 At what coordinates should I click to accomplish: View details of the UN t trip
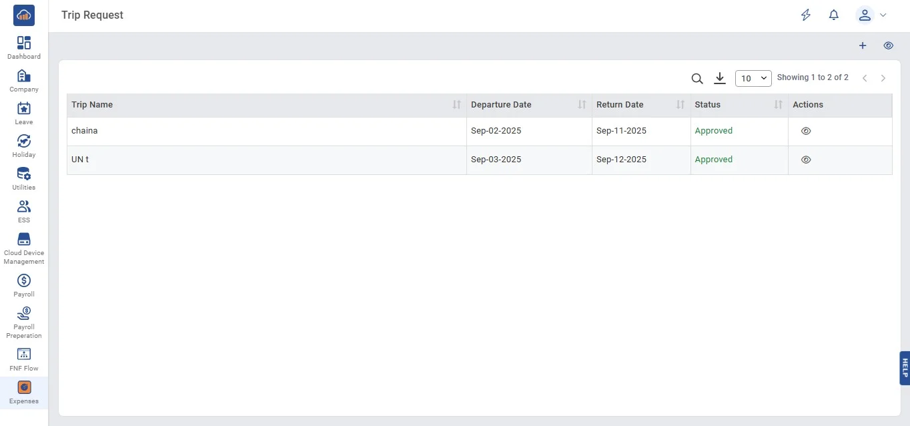[x=806, y=160]
